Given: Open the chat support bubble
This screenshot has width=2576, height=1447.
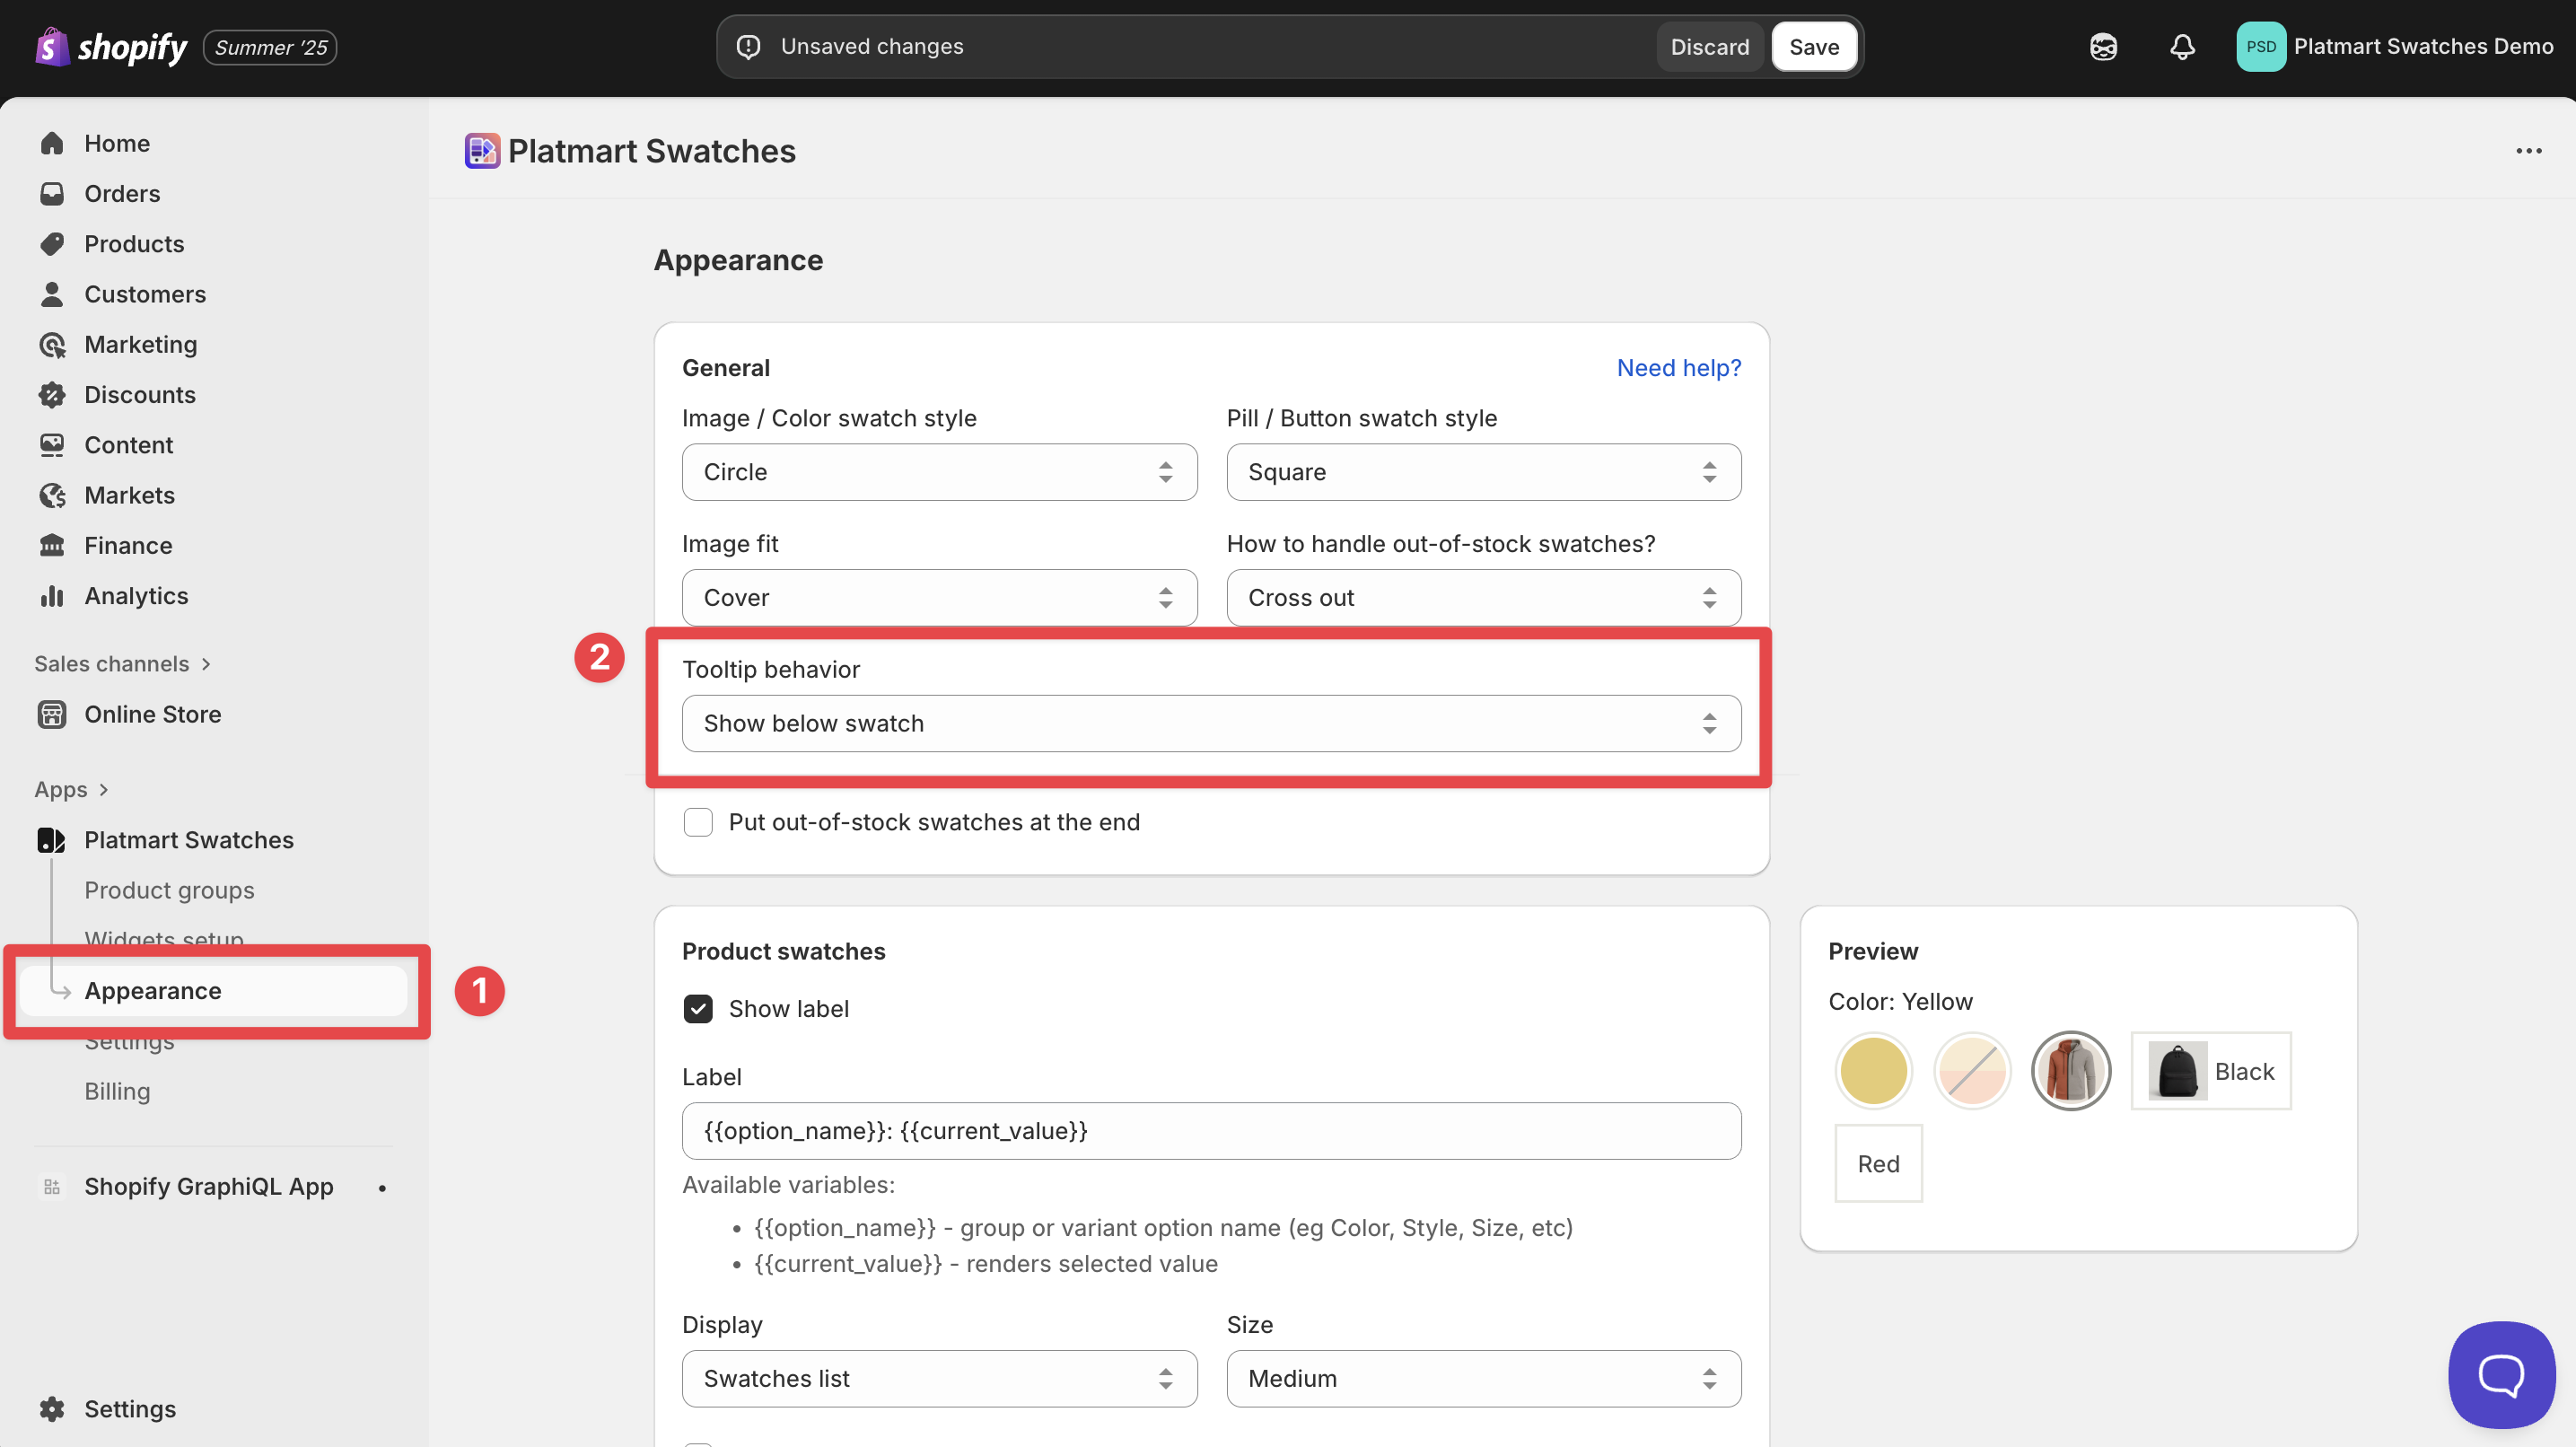Looking at the screenshot, I should coord(2502,1375).
